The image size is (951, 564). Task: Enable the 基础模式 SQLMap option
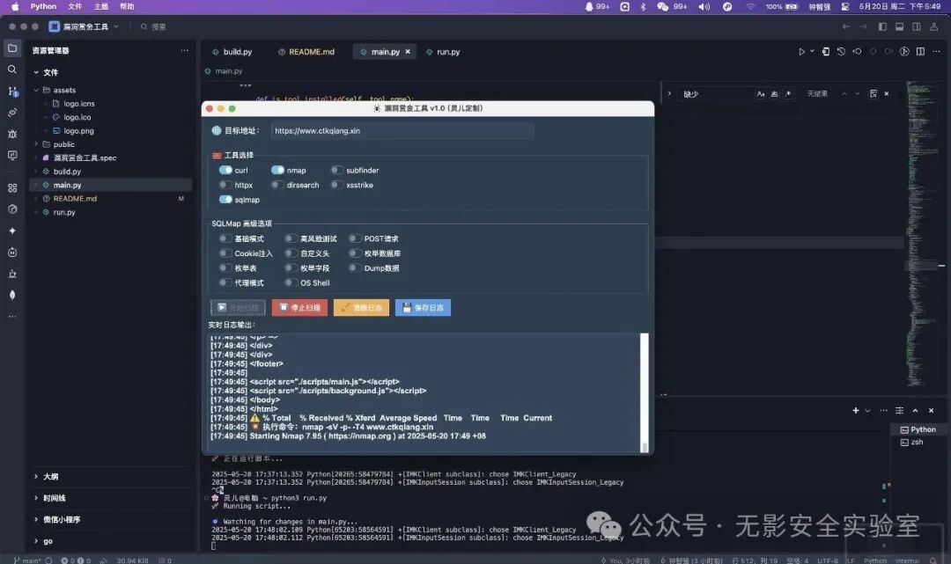coord(225,238)
